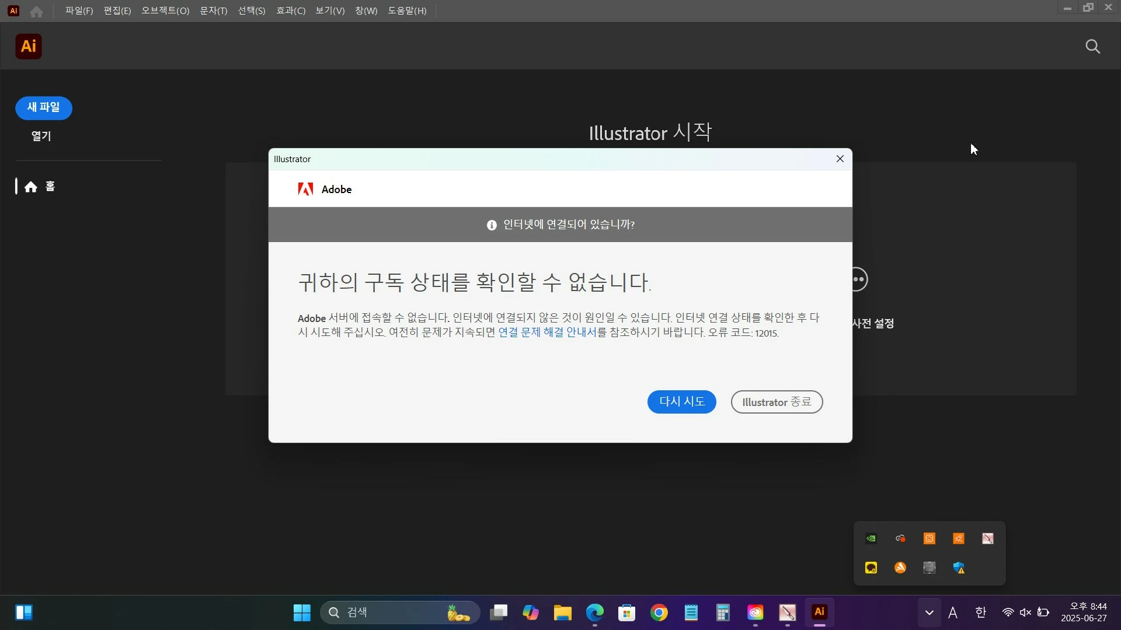The width and height of the screenshot is (1121, 630).
Task: Open the 연결 문제 해결 안내서 link
Action: pyautogui.click(x=547, y=332)
